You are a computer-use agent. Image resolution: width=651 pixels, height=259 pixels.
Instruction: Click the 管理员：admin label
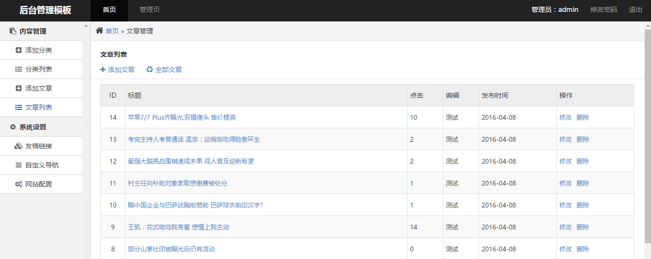coord(555,10)
